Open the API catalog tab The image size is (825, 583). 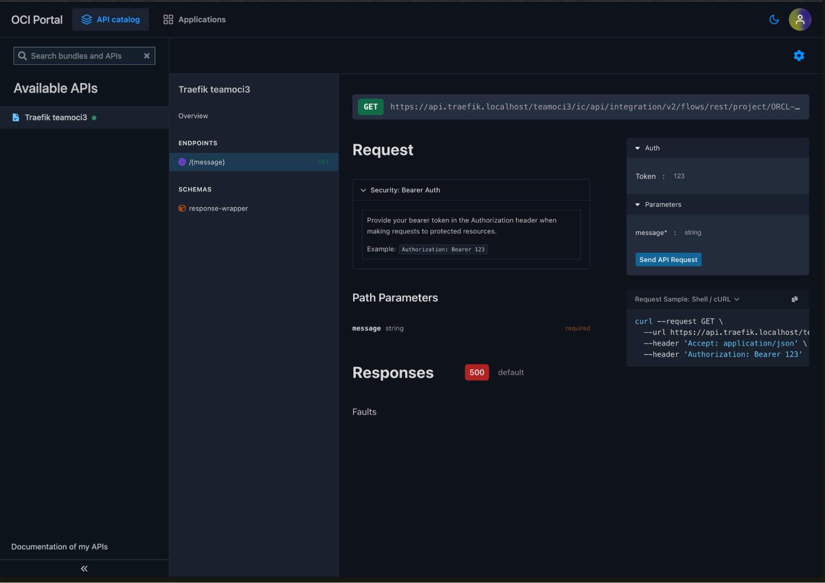pos(111,19)
